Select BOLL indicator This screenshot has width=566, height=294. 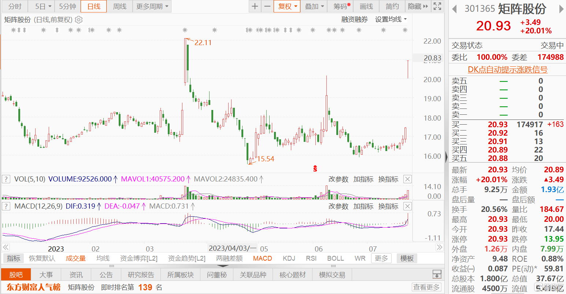[x=336, y=258]
